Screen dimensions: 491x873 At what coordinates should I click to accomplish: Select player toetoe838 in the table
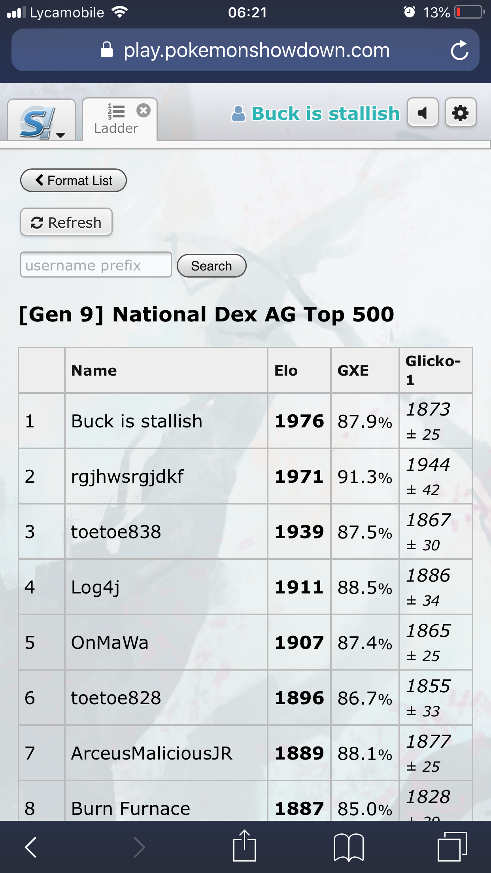coord(116,532)
